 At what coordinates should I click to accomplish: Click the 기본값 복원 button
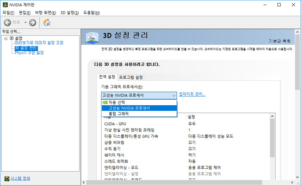(279, 41)
